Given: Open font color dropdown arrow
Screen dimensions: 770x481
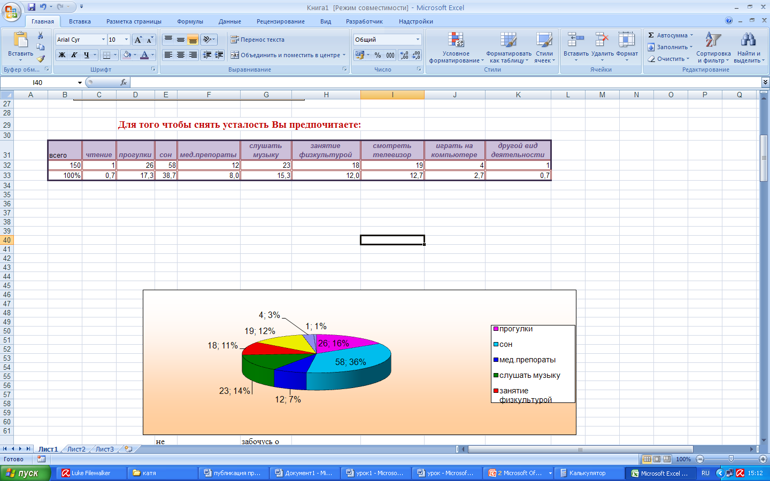Looking at the screenshot, I should (152, 55).
